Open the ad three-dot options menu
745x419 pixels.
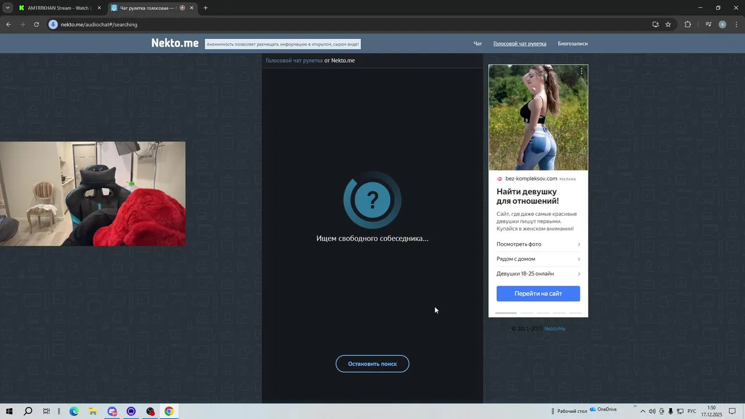pyautogui.click(x=581, y=71)
